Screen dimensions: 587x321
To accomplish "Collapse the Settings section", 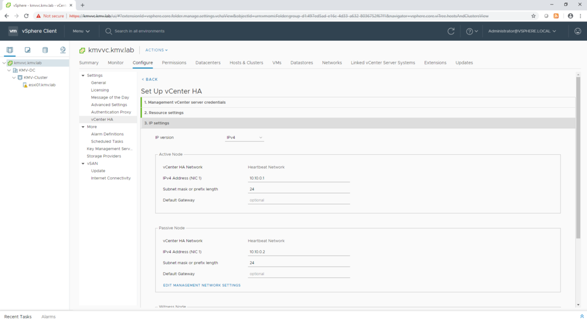I will pos(83,76).
